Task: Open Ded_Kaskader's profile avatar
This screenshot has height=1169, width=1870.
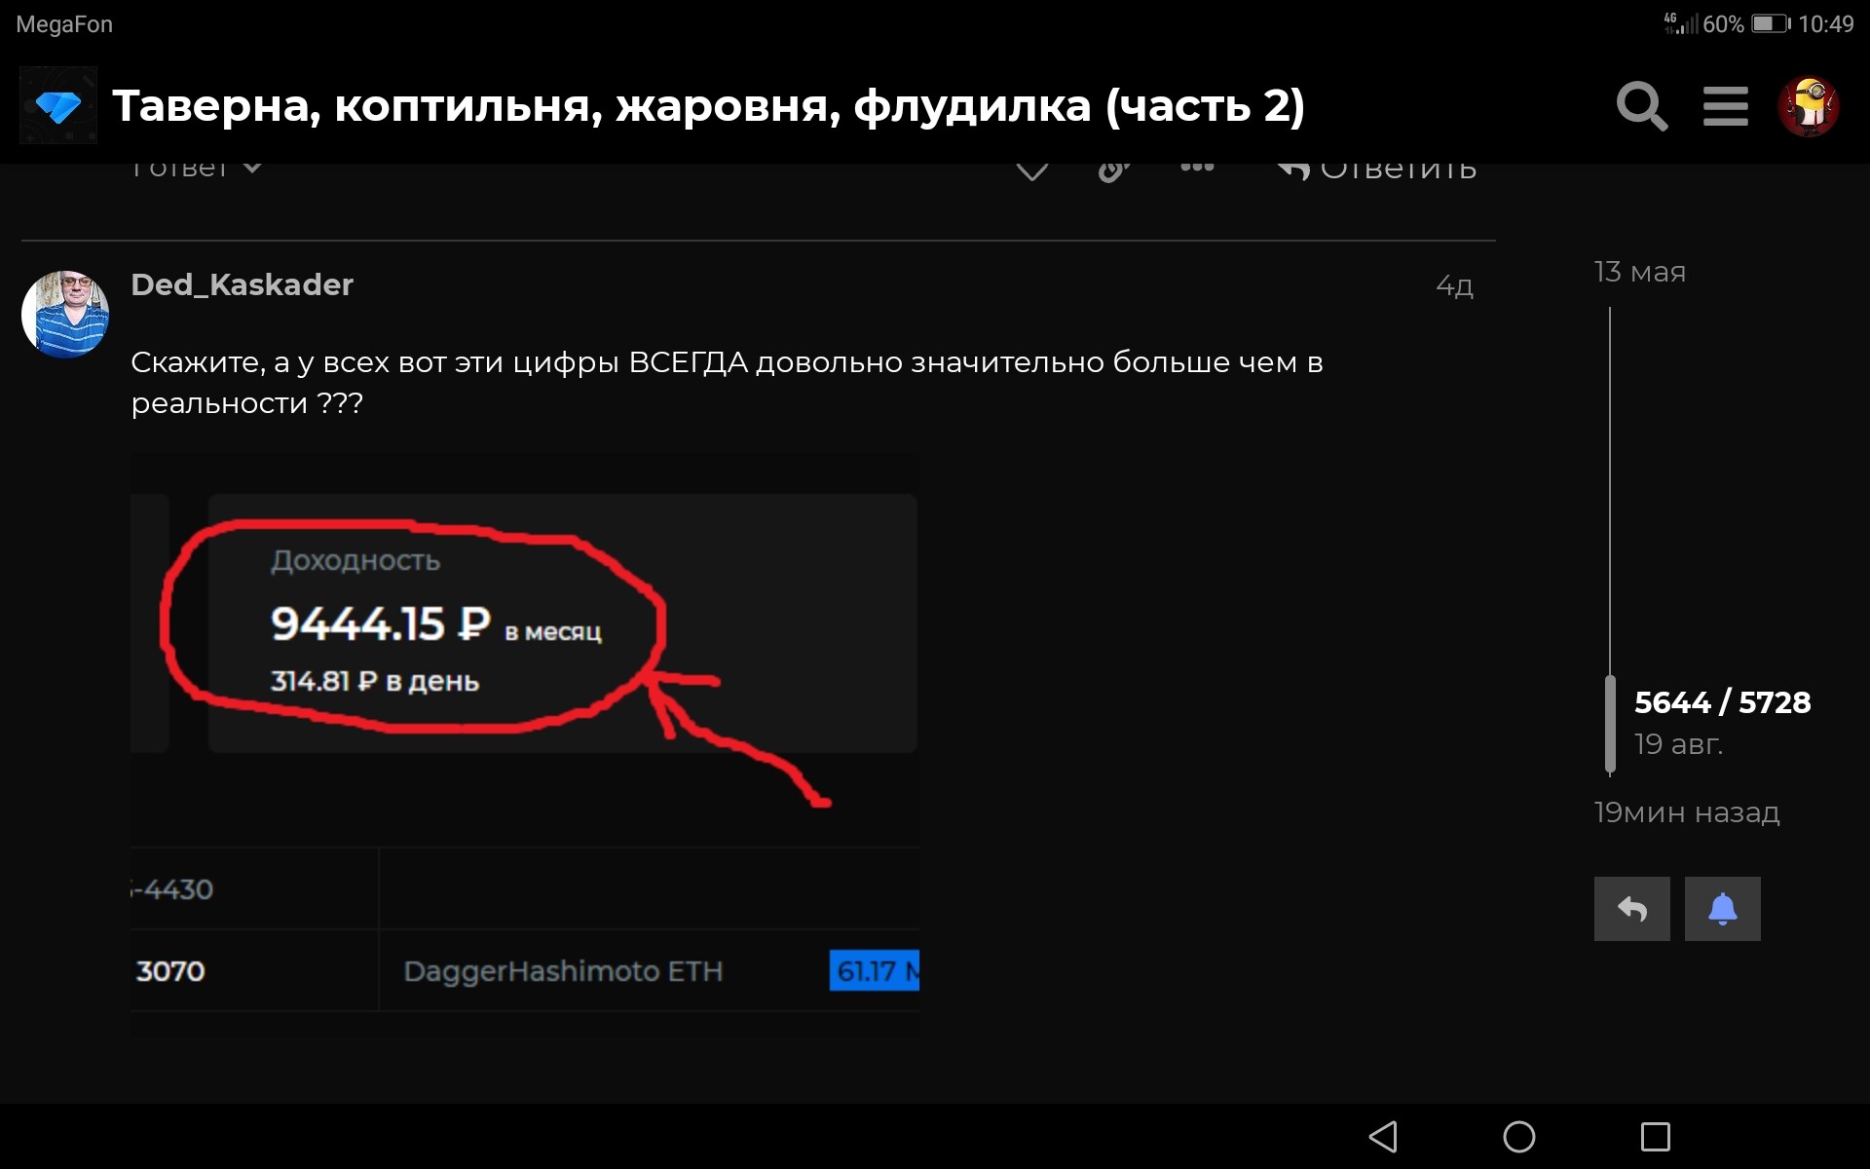Action: 65,315
